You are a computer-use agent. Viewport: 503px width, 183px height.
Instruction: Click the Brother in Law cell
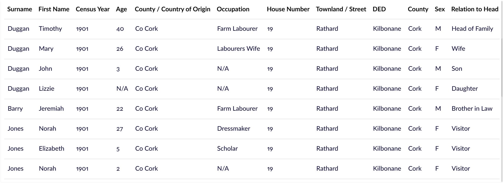click(x=472, y=109)
